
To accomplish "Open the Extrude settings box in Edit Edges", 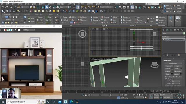I will 172,69.
